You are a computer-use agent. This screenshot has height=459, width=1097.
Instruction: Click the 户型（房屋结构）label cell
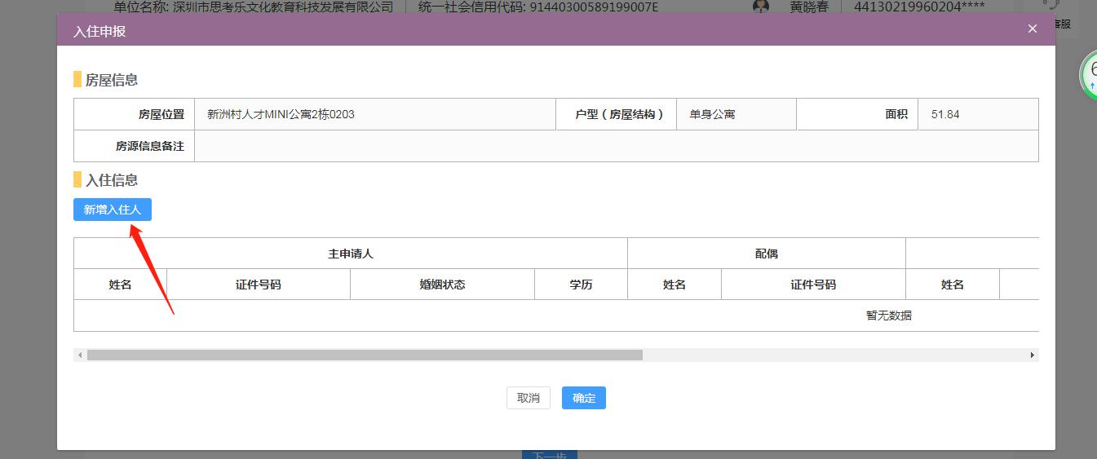(617, 114)
